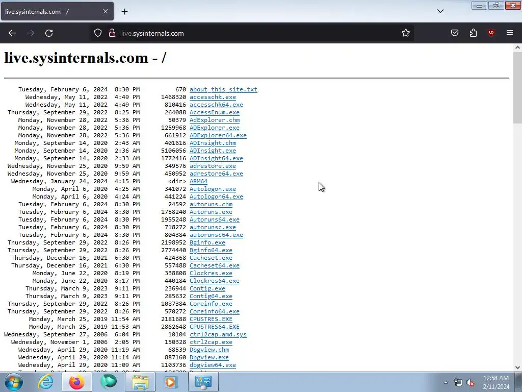Download Autologon64.exe

[x=216, y=197]
